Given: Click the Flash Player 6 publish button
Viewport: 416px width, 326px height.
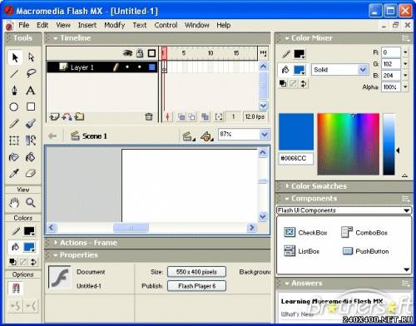Looking at the screenshot, I should point(196,286).
